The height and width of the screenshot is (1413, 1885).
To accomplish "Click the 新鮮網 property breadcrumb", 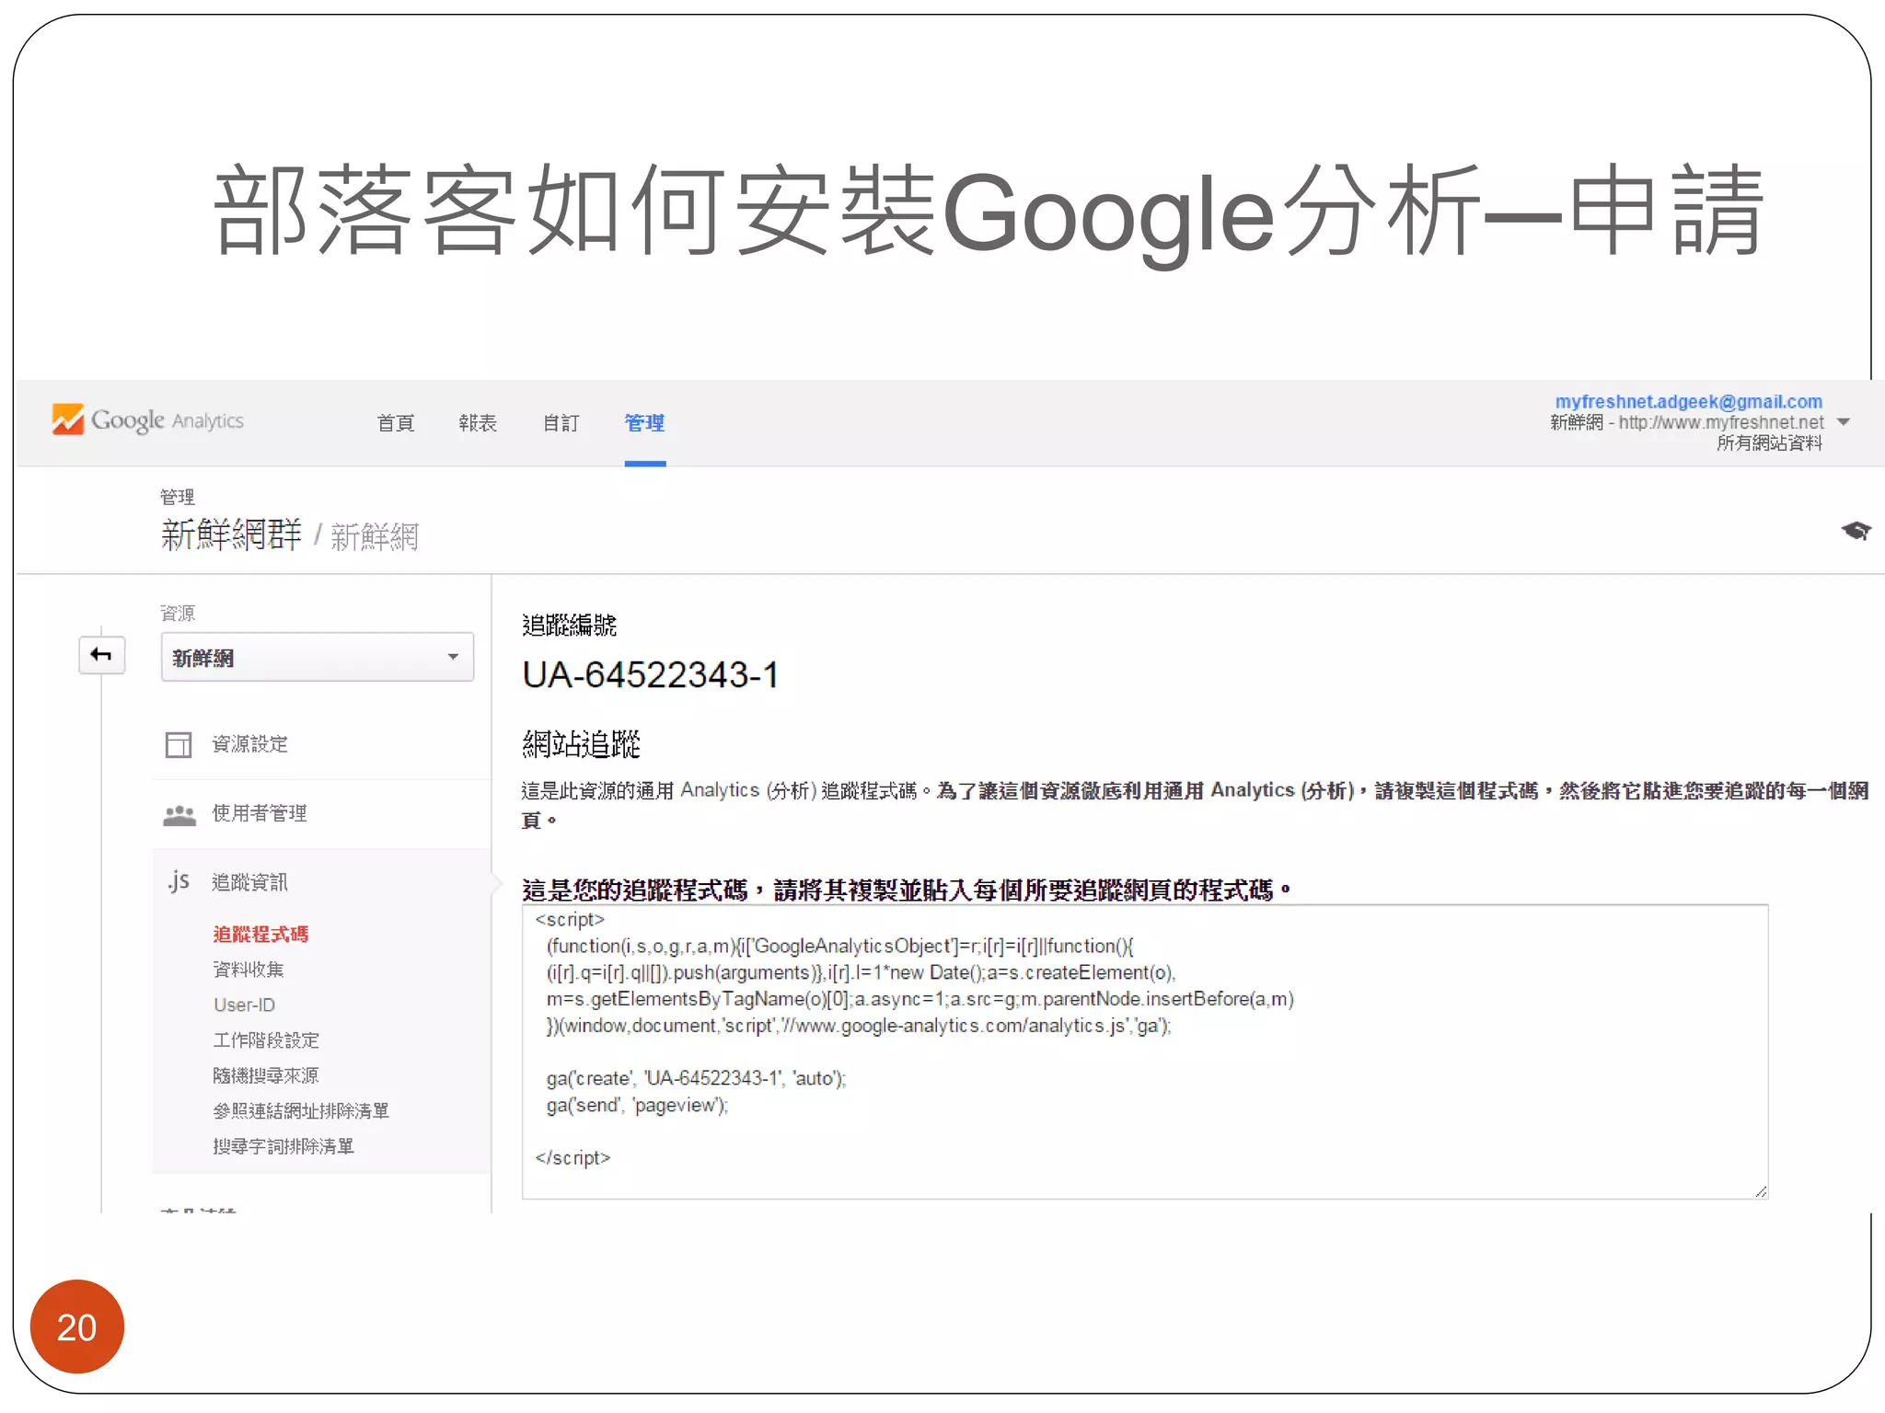I will (x=375, y=536).
